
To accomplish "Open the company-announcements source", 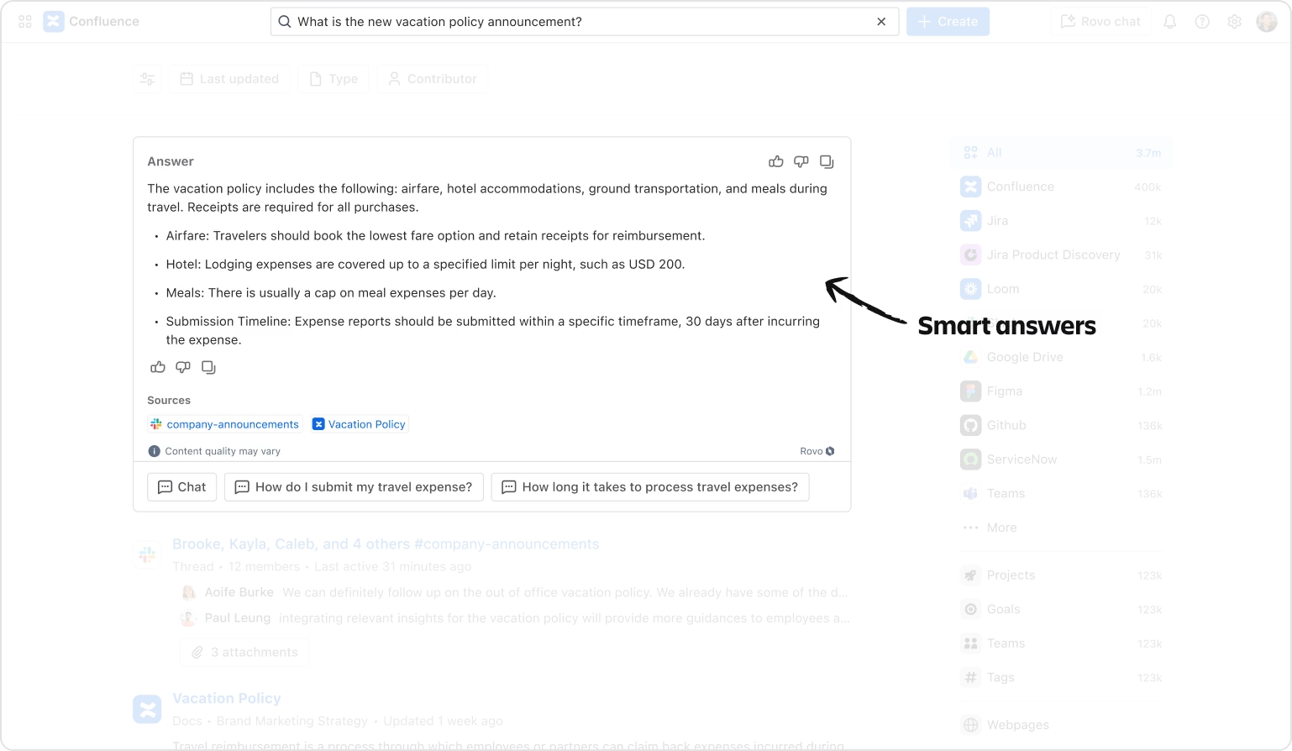I will tap(225, 424).
